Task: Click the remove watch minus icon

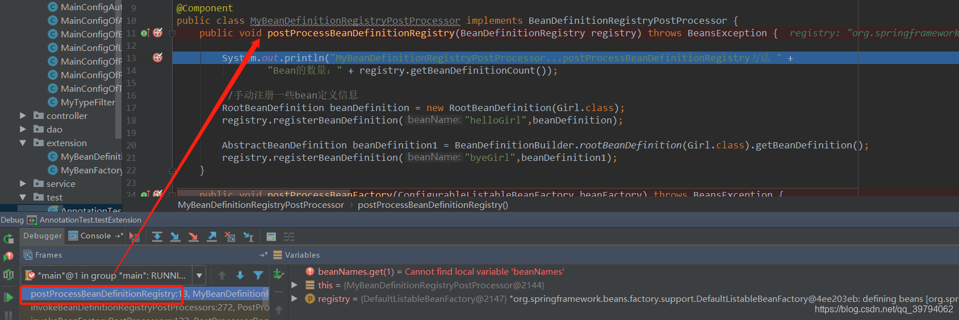Action: [x=278, y=292]
